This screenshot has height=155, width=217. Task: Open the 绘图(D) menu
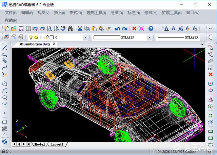[117, 13]
